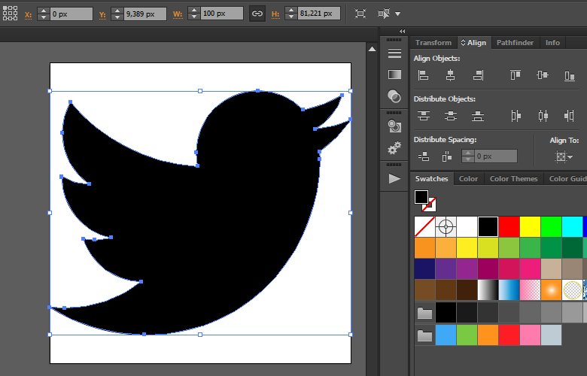Open the Actions play icon in dock
587x376 pixels.
click(x=394, y=178)
